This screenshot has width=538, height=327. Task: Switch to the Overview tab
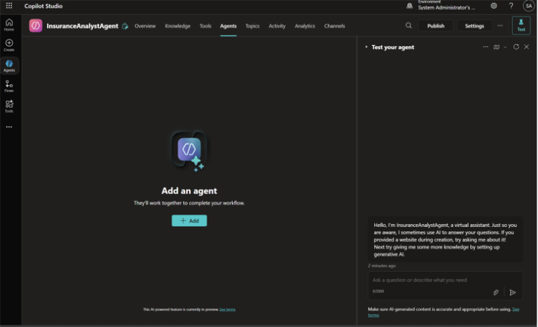pyautogui.click(x=145, y=26)
